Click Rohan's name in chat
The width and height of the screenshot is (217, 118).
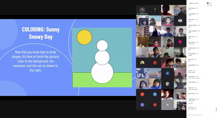pyautogui.click(x=191, y=93)
